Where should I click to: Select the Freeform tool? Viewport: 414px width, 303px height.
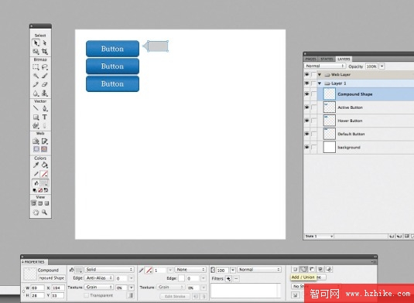coord(36,125)
